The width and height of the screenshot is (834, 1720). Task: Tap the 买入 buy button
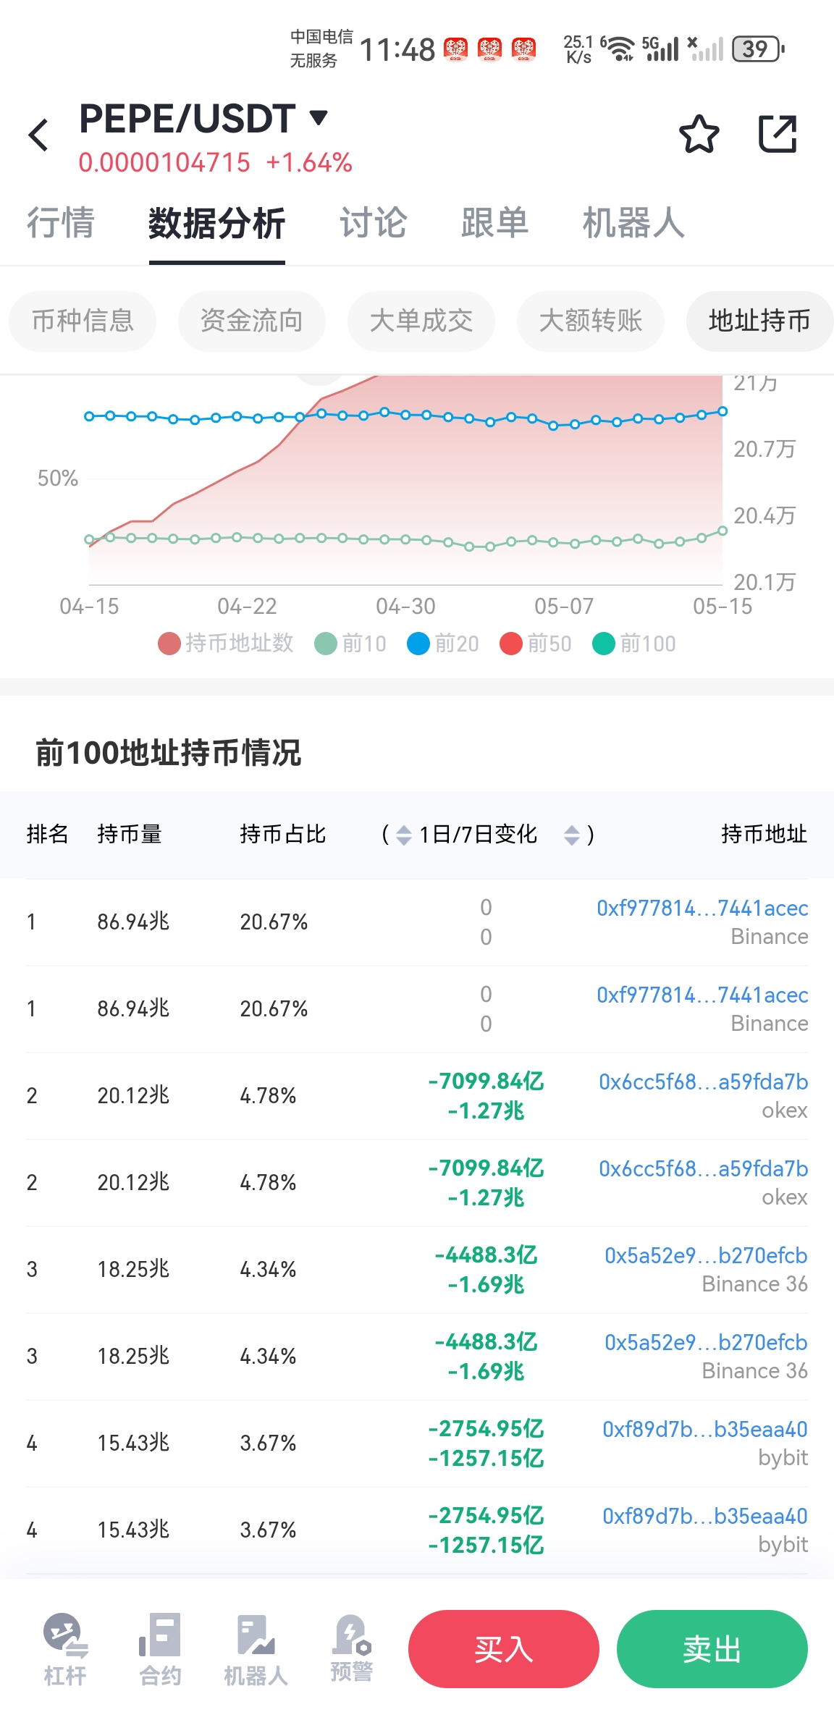click(504, 1649)
